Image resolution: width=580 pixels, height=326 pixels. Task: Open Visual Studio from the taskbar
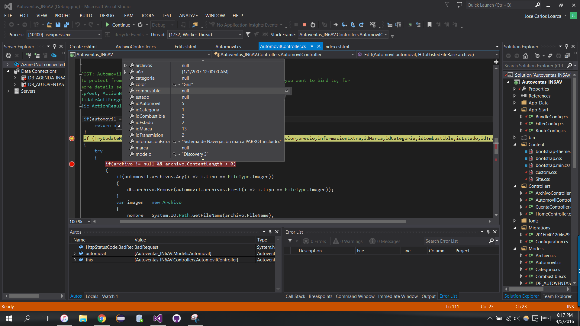(158, 318)
